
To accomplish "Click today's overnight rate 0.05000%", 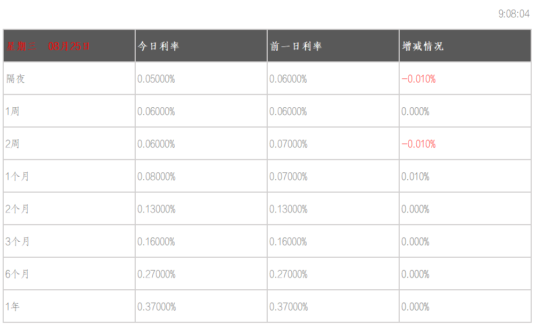I will [x=156, y=79].
